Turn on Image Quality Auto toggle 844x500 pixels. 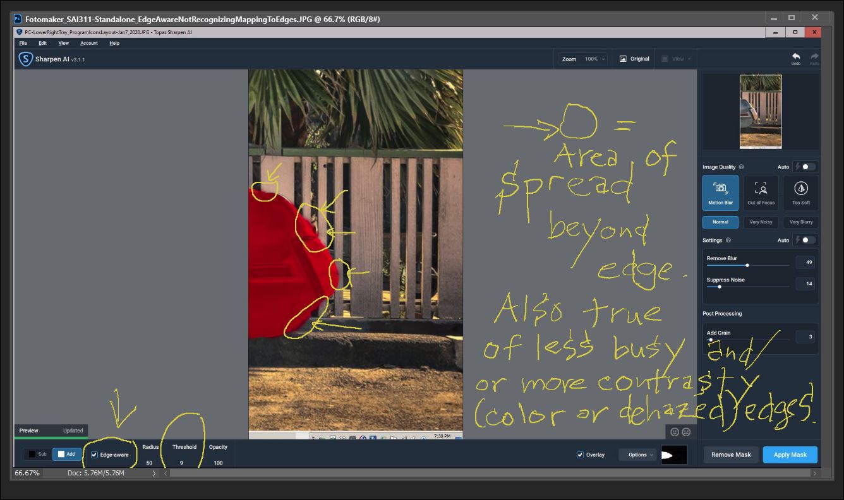[x=808, y=167]
